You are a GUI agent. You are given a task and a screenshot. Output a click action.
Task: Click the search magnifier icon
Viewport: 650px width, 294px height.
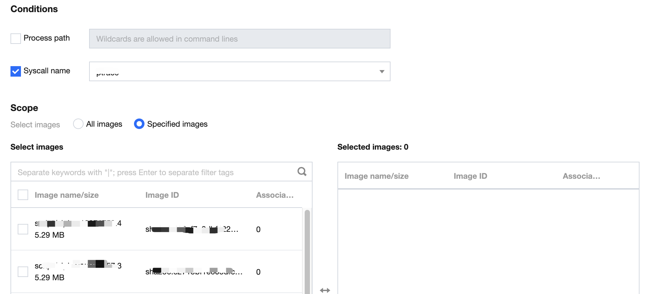pyautogui.click(x=302, y=172)
